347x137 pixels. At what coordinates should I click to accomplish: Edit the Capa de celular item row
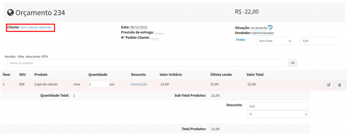coord(328,85)
